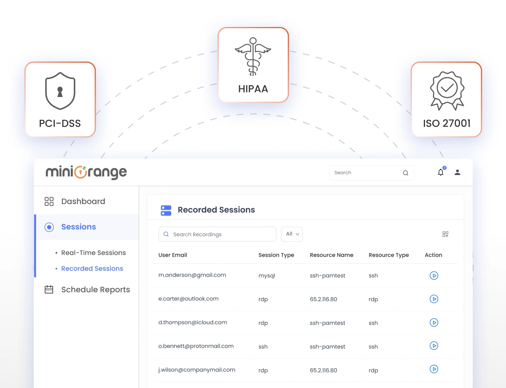Open Real-Time Sessions submenu item
The image size is (506, 388).
(x=94, y=253)
